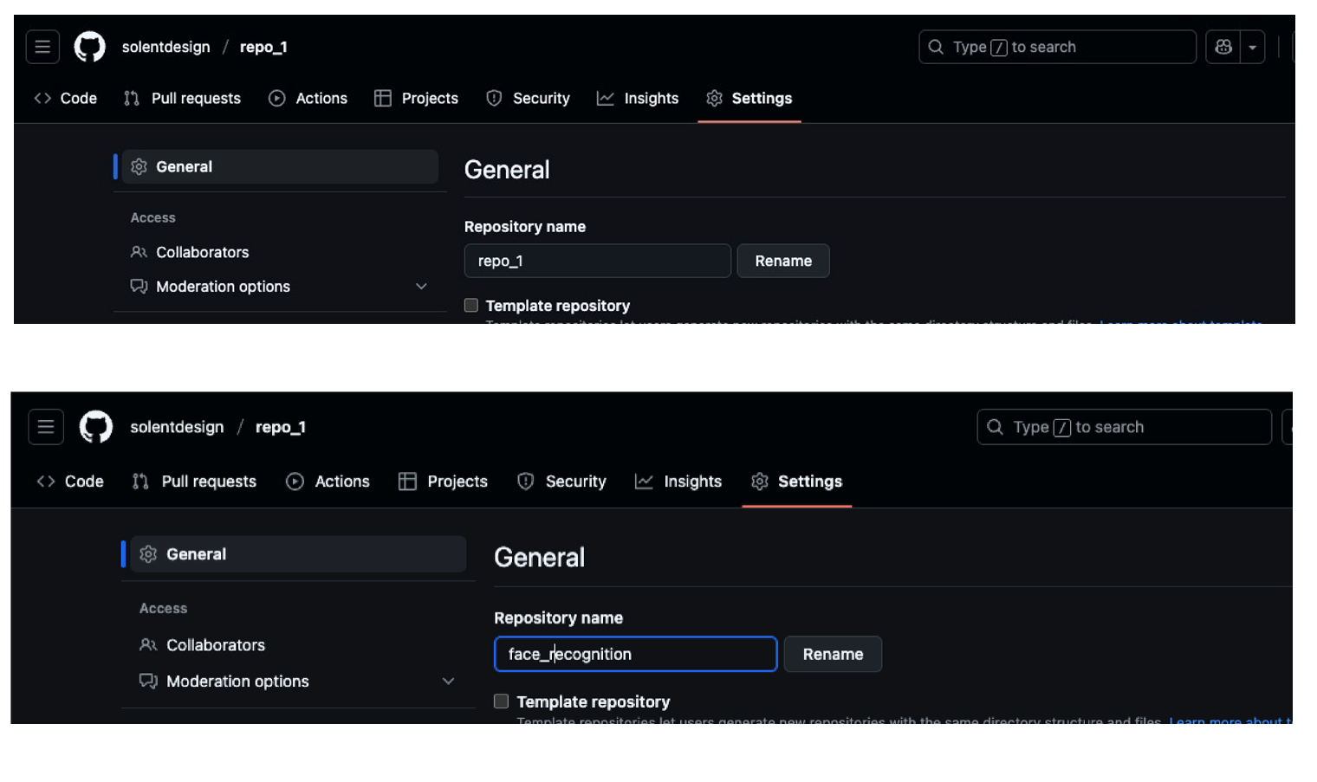
Task: Click the repository name field containing face_recognition
Action: pos(635,654)
